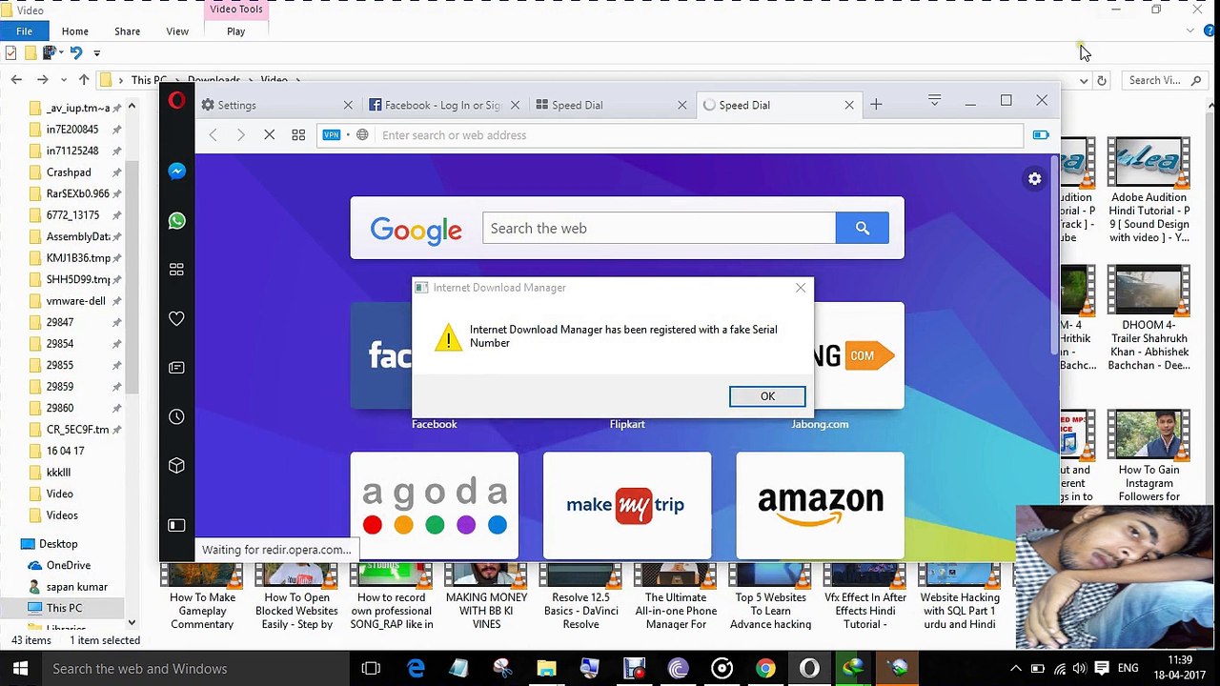Viewport: 1220px width, 686px height.
Task: Launch Microsoft Edge from the taskbar
Action: pyautogui.click(x=416, y=669)
